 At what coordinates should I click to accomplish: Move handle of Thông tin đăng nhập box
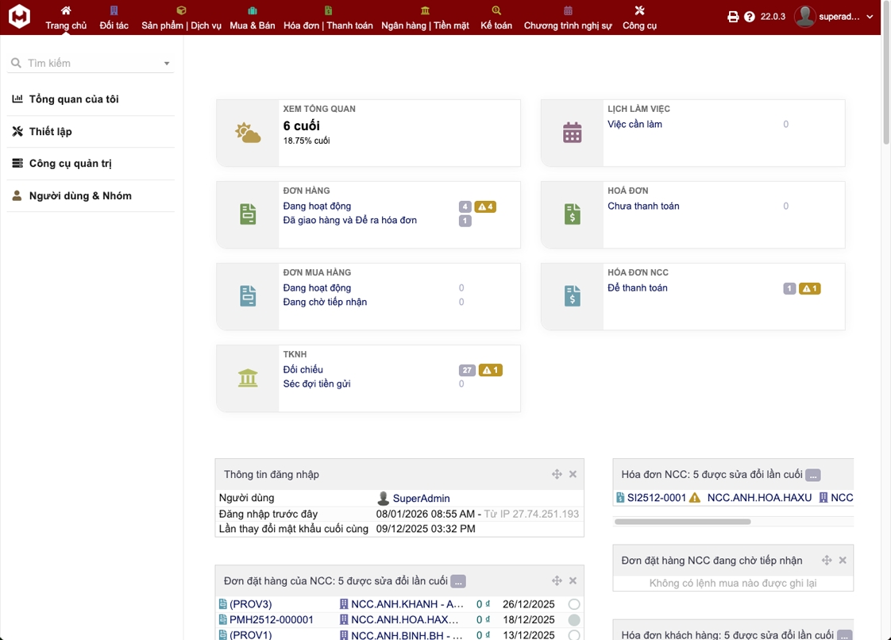[557, 474]
